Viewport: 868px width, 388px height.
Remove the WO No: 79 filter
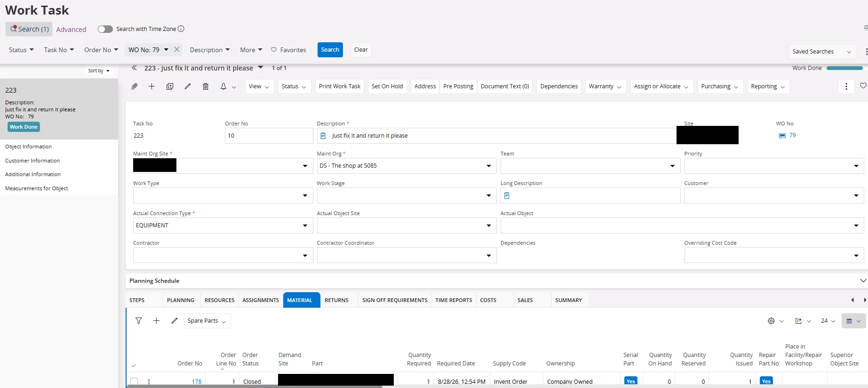[x=177, y=49]
